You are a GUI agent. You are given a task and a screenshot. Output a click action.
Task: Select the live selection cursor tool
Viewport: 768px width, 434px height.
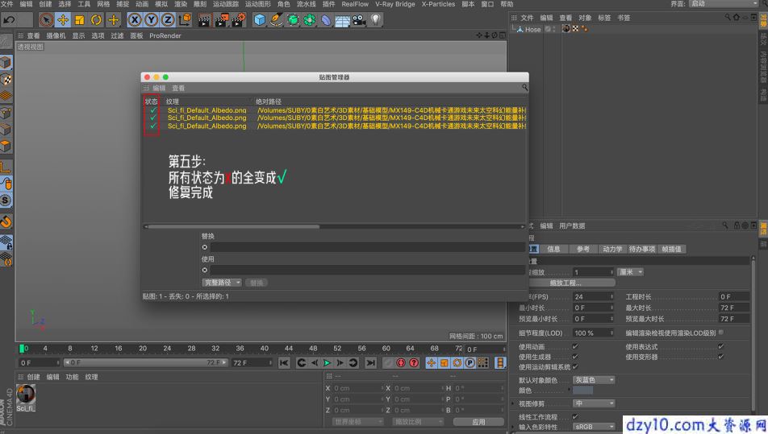tap(46, 20)
